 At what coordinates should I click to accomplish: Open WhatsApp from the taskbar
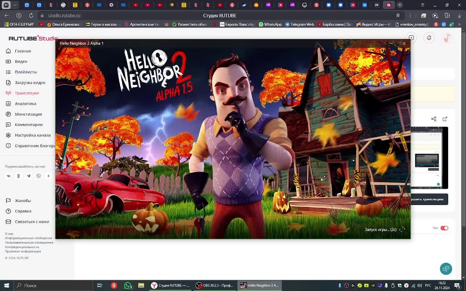tap(128, 285)
